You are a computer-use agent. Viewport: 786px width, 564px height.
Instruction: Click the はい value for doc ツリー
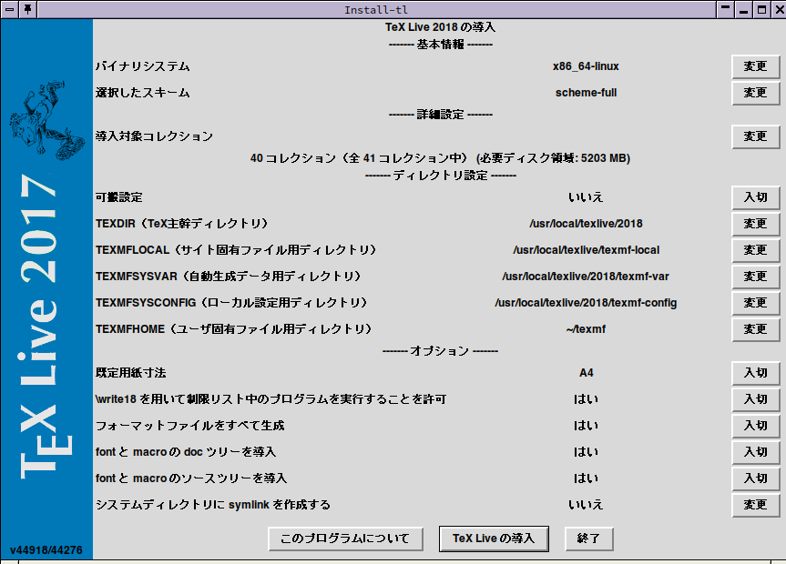coord(586,452)
